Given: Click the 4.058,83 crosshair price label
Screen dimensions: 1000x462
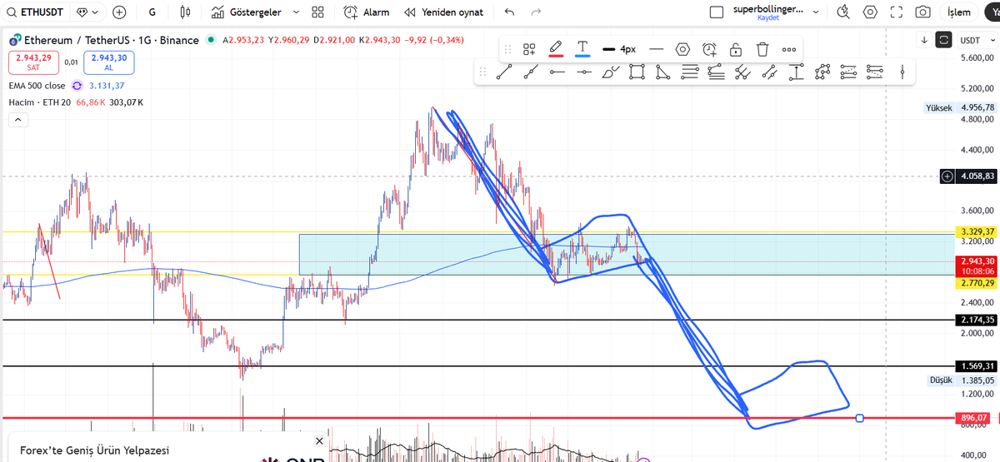Looking at the screenshot, I should pos(977,176).
